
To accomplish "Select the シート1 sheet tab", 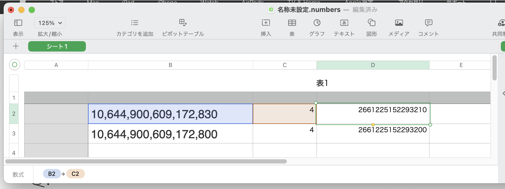I will point(57,46).
